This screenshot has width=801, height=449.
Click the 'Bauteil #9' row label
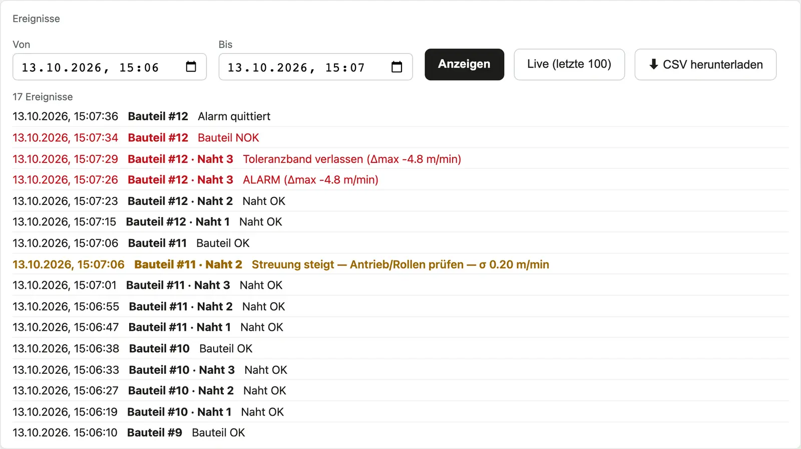(x=155, y=433)
